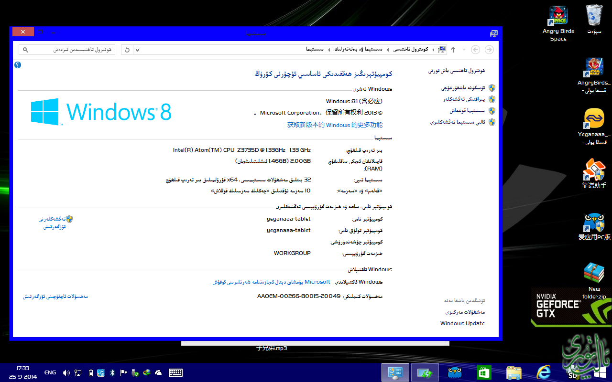Open Remote settings link in the sidebar
This screenshot has width=612, height=382.
click(463, 99)
